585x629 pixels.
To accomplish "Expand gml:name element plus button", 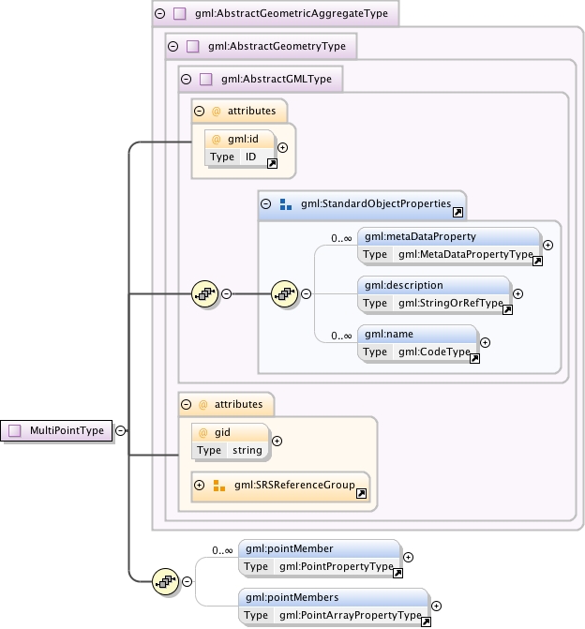I will (485, 342).
